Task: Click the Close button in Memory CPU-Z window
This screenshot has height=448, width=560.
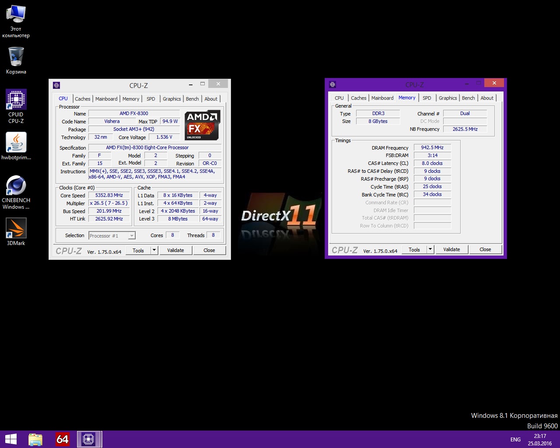Action: coord(485,249)
